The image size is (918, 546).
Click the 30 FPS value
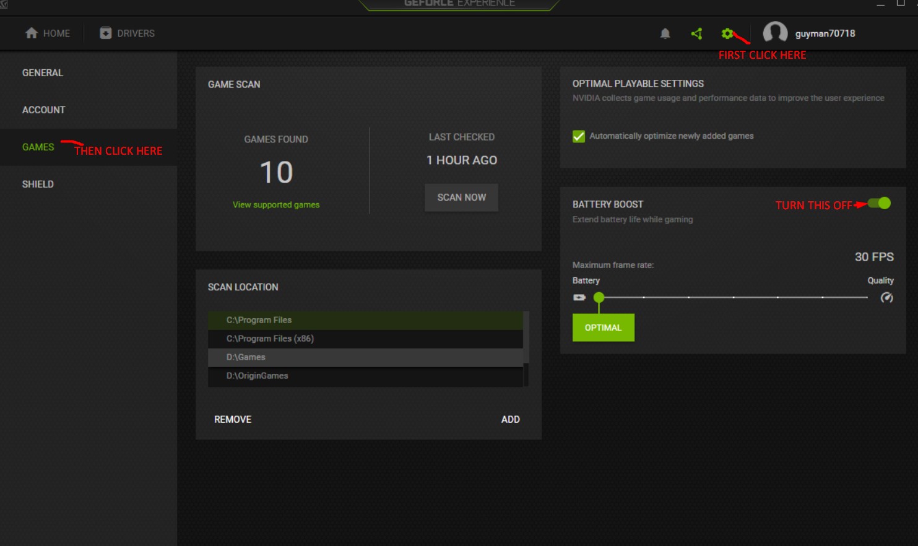(874, 257)
